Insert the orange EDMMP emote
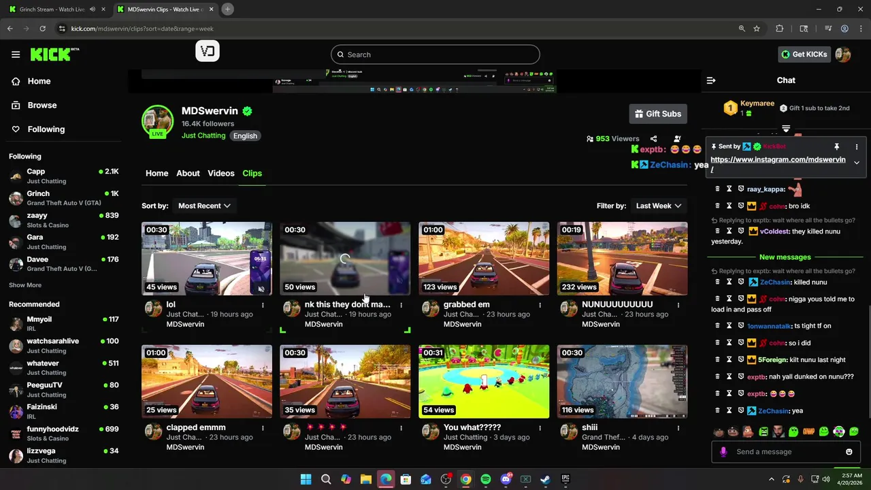This screenshot has width=871, height=490. pos(808,431)
